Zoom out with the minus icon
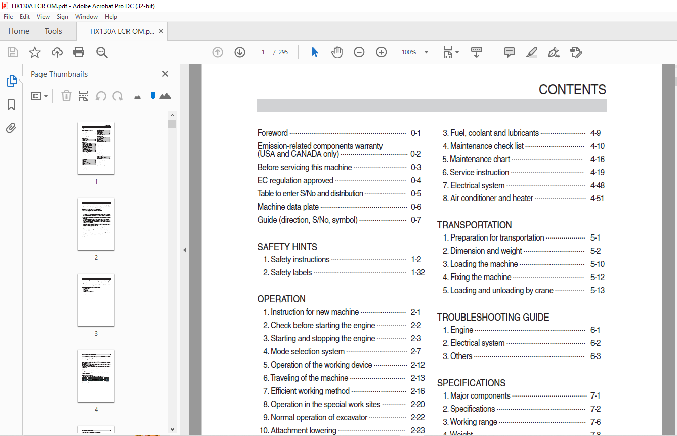 pos(359,52)
